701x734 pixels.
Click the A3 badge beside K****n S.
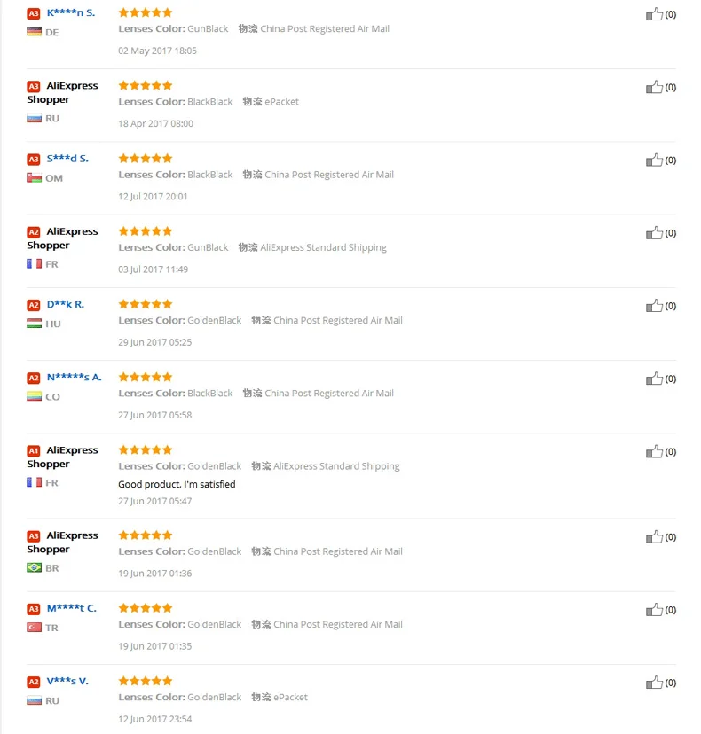pyautogui.click(x=34, y=13)
